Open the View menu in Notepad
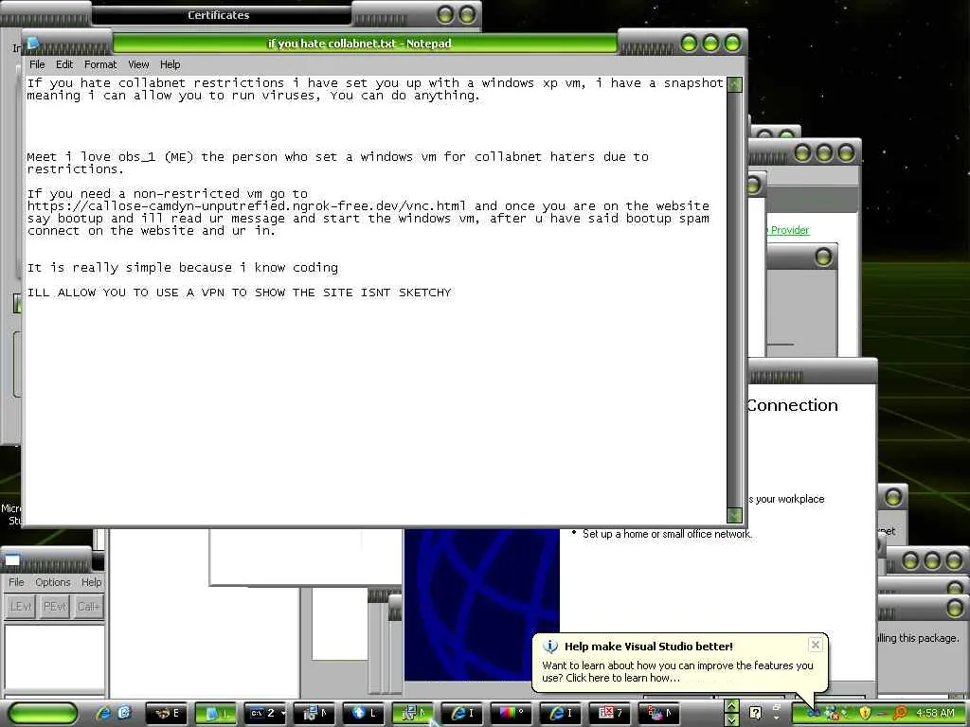Image resolution: width=970 pixels, height=727 pixels. 138,64
